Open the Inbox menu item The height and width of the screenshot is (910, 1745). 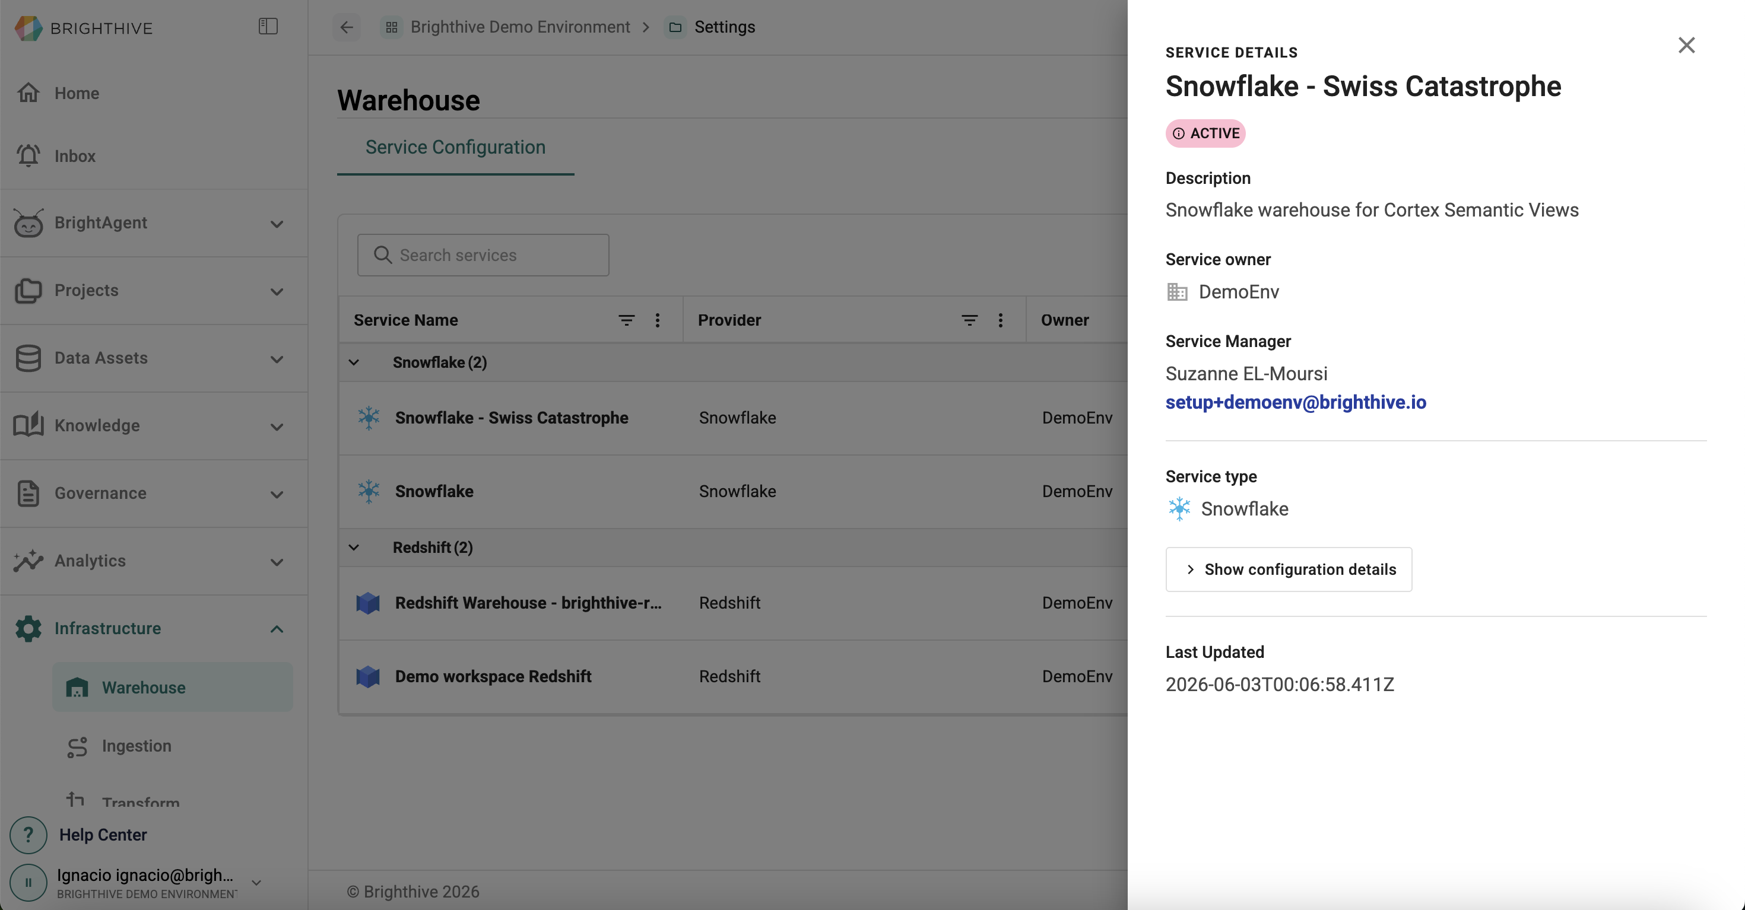(x=153, y=156)
